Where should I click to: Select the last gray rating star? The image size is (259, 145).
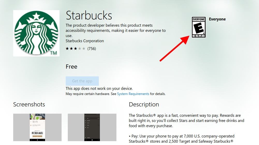tap(84, 48)
